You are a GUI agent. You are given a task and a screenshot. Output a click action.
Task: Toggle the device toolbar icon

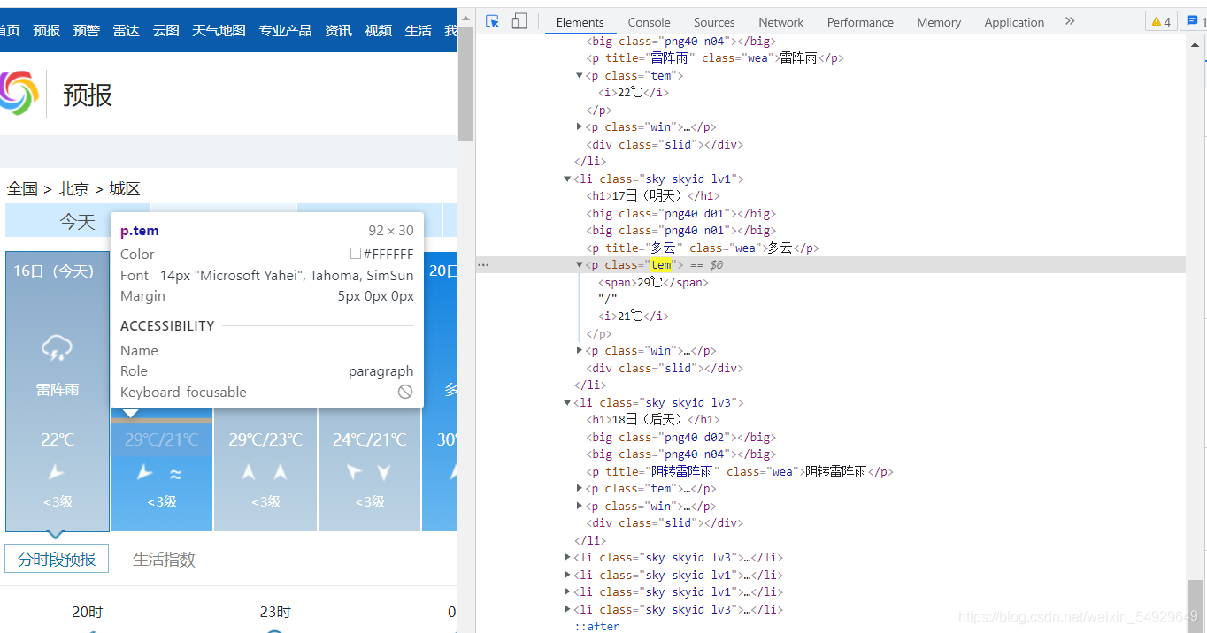point(519,21)
